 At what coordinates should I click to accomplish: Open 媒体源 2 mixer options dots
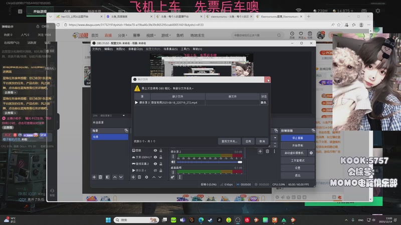pos(173,156)
